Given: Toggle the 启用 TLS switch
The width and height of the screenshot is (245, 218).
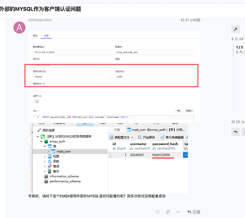Looking at the screenshot, I should click(36, 102).
